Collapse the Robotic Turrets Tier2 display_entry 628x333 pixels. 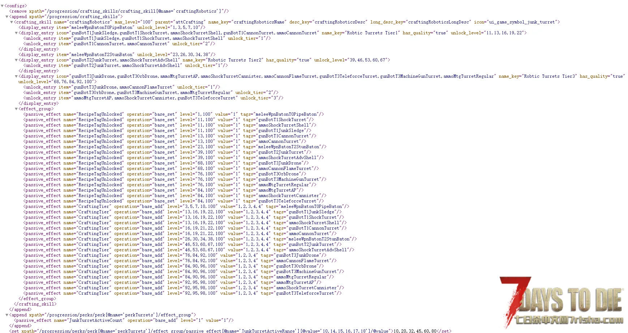tap(16, 60)
